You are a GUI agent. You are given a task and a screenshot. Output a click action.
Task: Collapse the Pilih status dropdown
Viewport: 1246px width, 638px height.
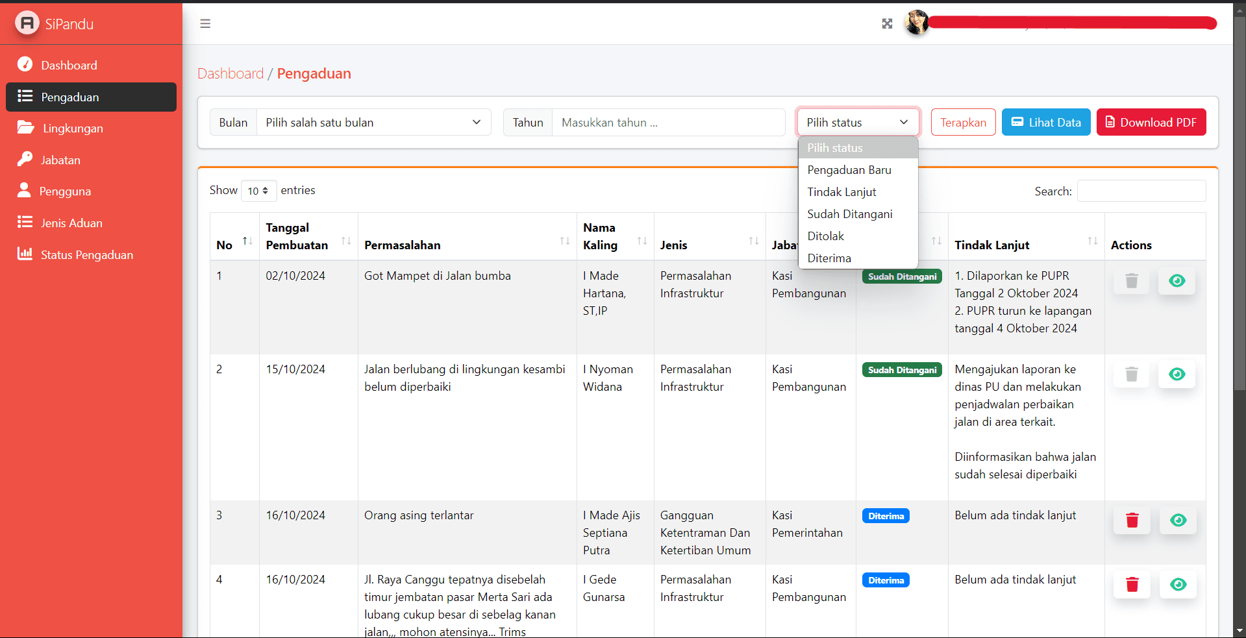click(x=858, y=122)
